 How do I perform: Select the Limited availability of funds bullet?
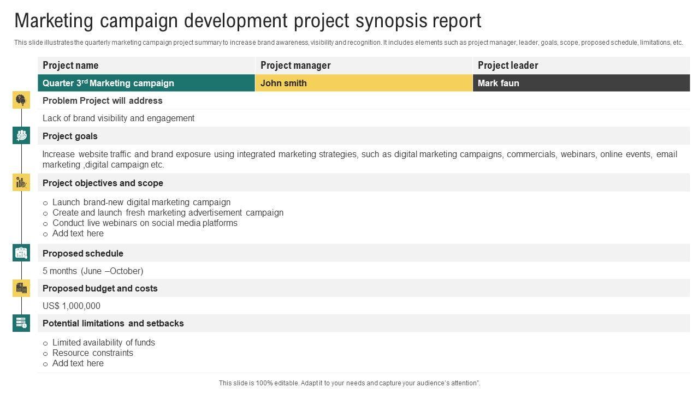tap(104, 342)
